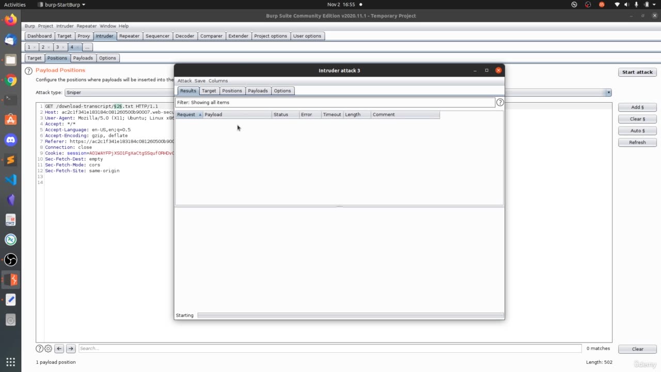Viewport: 661px width, 372px height.
Task: Sort results by the Request column
Action: 189,115
